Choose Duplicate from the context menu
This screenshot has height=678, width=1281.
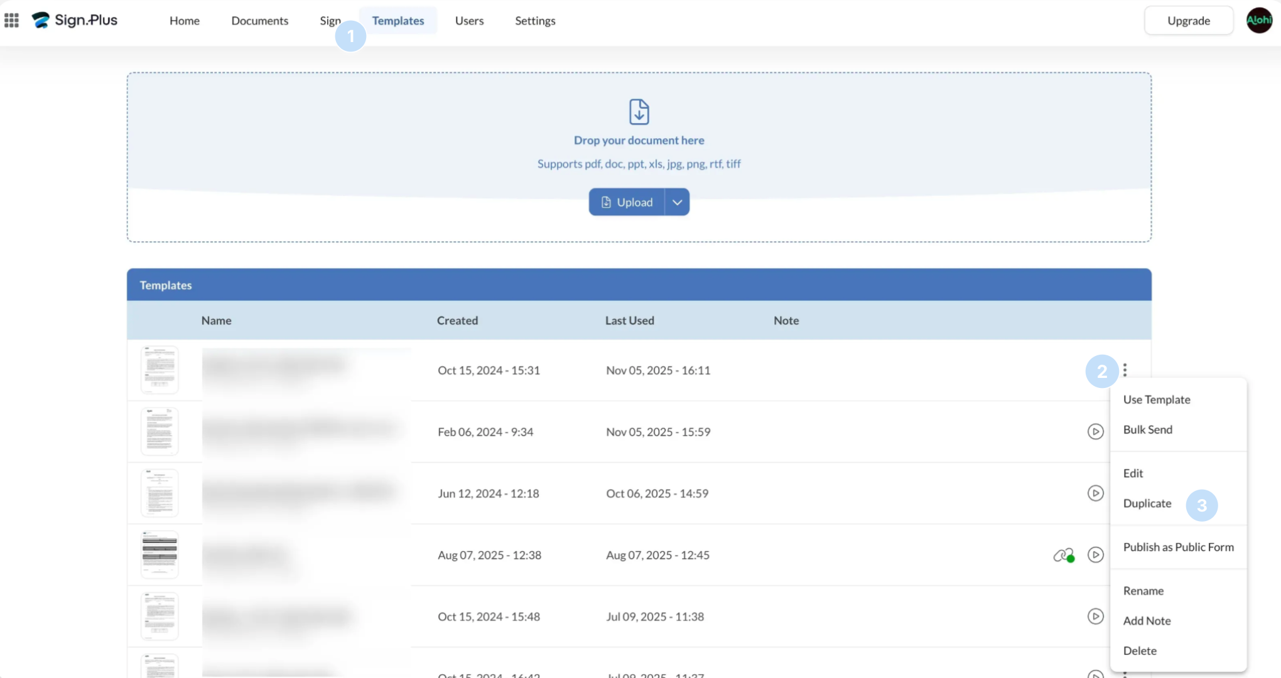tap(1147, 503)
